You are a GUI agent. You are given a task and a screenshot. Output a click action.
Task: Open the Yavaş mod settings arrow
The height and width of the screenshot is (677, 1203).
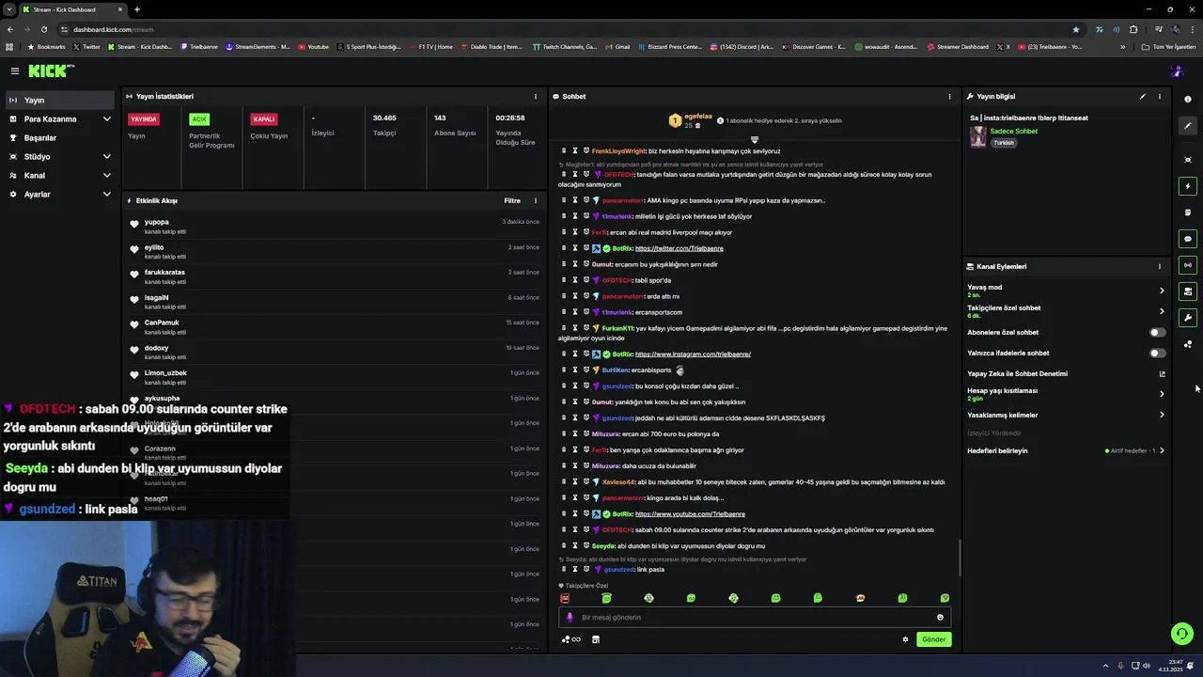tap(1162, 291)
